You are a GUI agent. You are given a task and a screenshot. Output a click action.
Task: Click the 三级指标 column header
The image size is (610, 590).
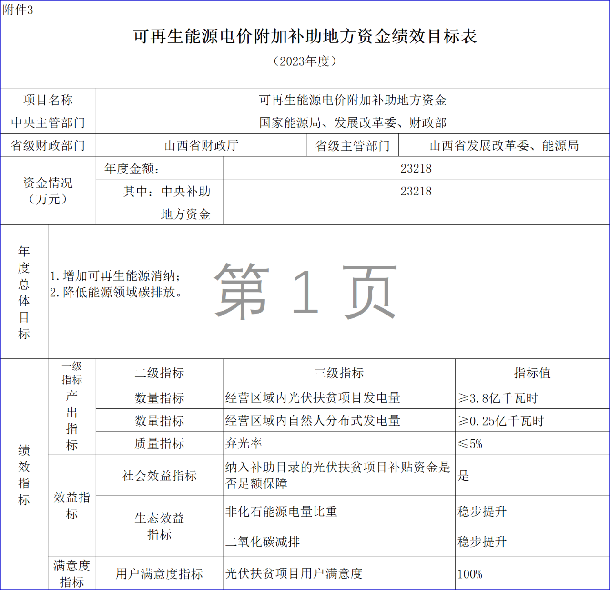click(x=339, y=373)
